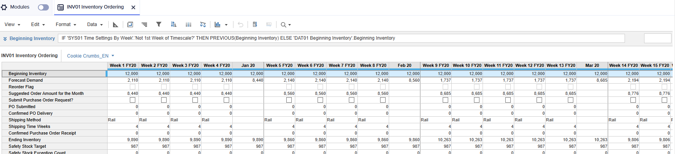Open the View menu dropdown
This screenshot has height=154, width=675.
click(x=12, y=24)
